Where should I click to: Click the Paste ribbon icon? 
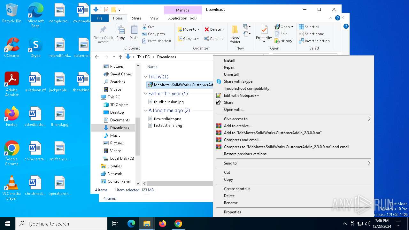[x=134, y=33]
